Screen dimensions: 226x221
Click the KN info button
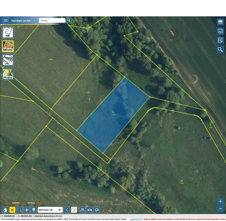[x=89, y=210]
